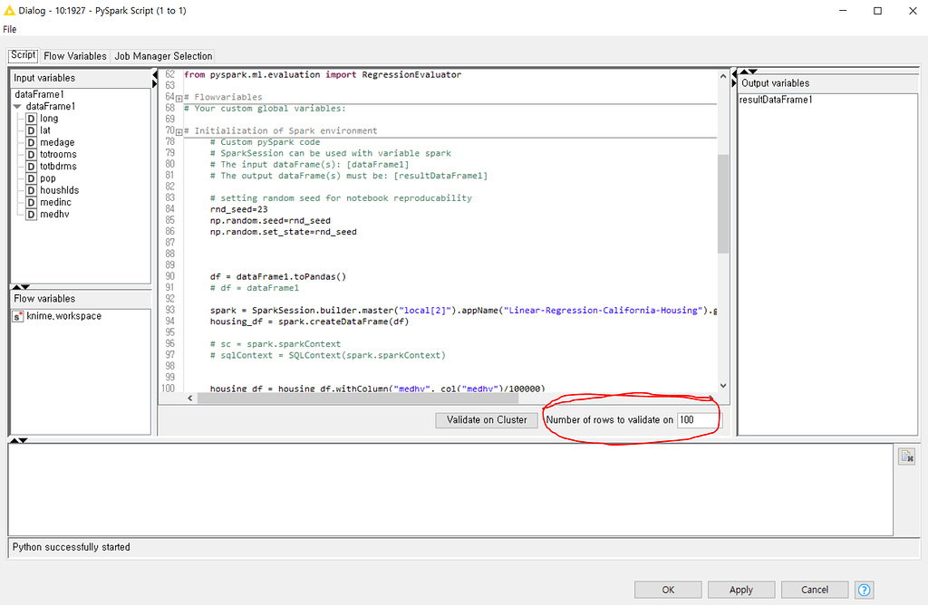Open the Help question mark icon

[x=862, y=590]
